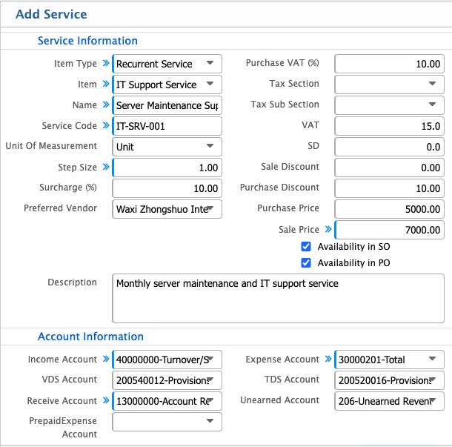Click the required marker beside Income Account
The width and height of the screenshot is (452, 447).
[106, 359]
